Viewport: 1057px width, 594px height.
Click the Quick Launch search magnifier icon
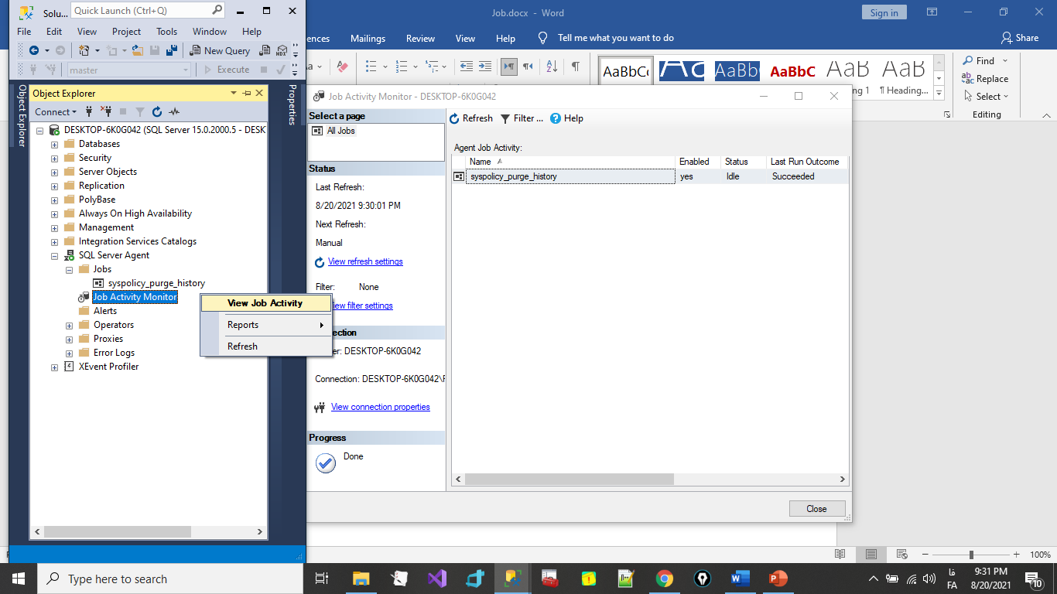[x=217, y=11]
